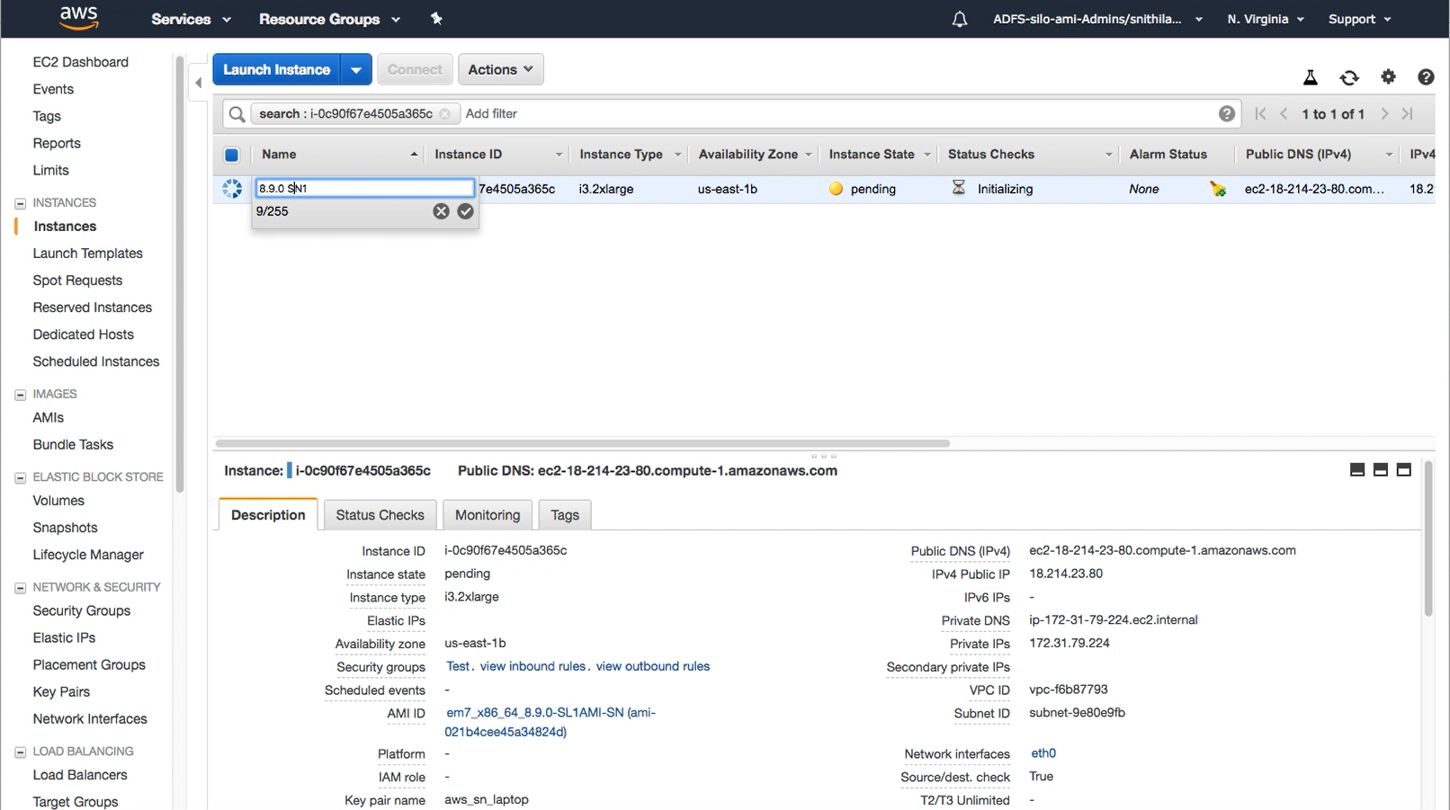Select the header checkbox to select all instances
1450x810 pixels.
click(231, 154)
